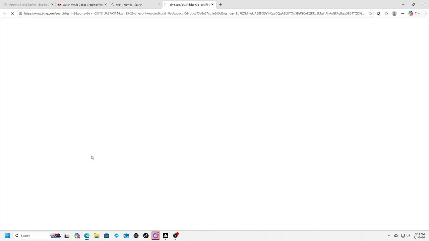Open the Windows Start menu

[x=7, y=236]
